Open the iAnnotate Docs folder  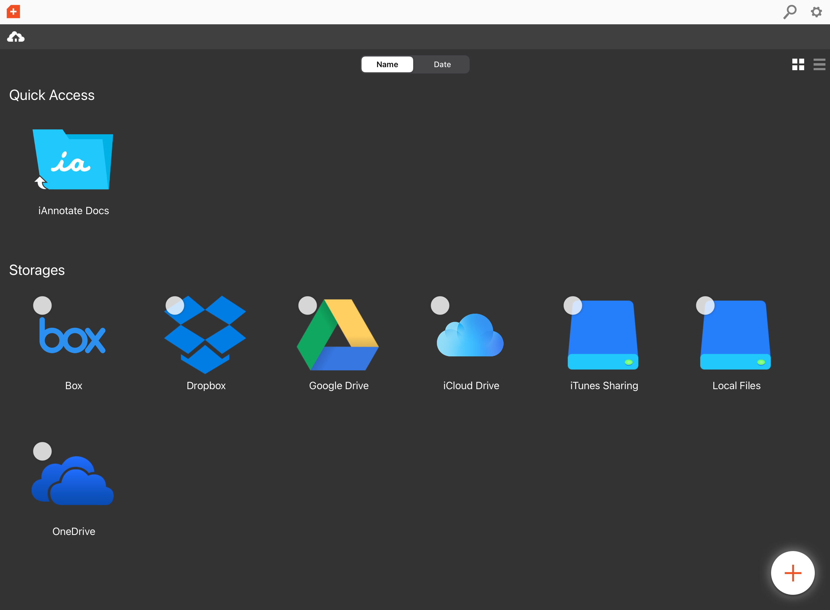(x=73, y=159)
